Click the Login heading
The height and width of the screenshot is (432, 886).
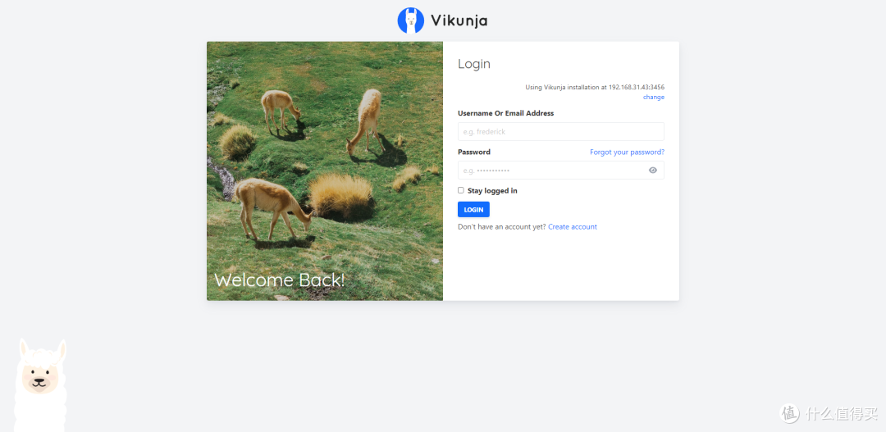474,64
